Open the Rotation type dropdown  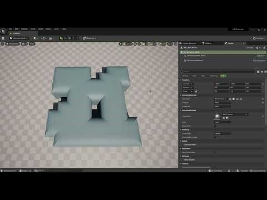[x=187, y=87]
